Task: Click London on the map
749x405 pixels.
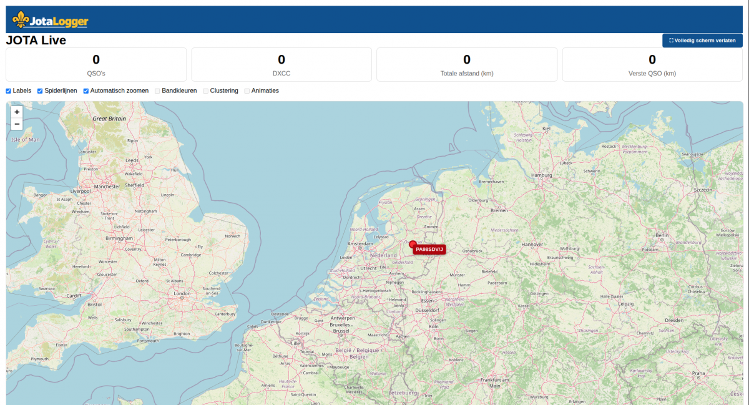Action: point(182,293)
